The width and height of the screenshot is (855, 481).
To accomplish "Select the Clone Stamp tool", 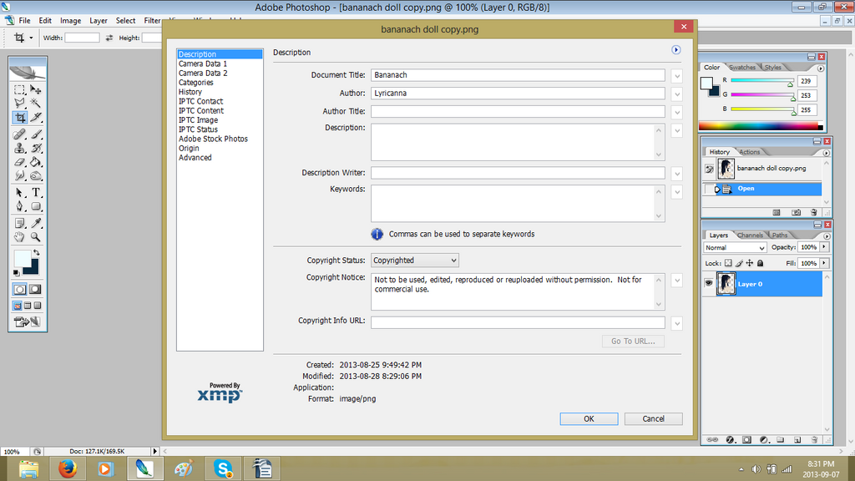I will (20, 148).
